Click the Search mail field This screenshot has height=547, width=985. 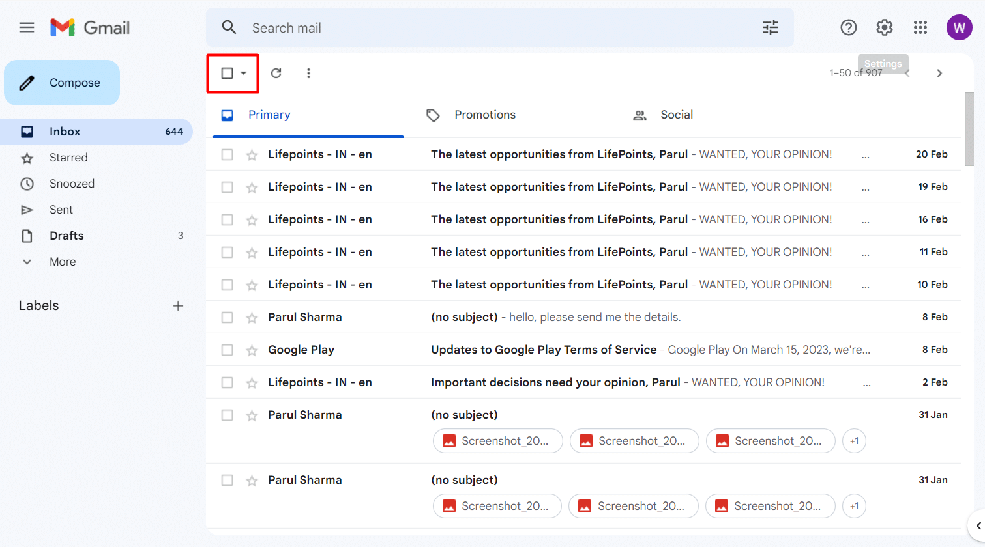[x=499, y=28]
